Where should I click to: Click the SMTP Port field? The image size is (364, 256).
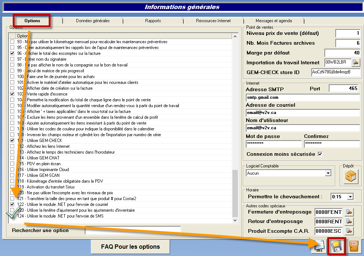344,88
